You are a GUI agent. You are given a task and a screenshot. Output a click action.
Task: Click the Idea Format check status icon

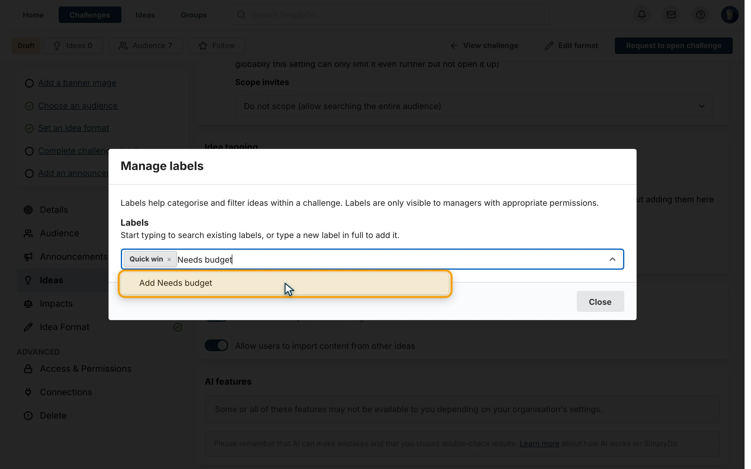coord(178,327)
